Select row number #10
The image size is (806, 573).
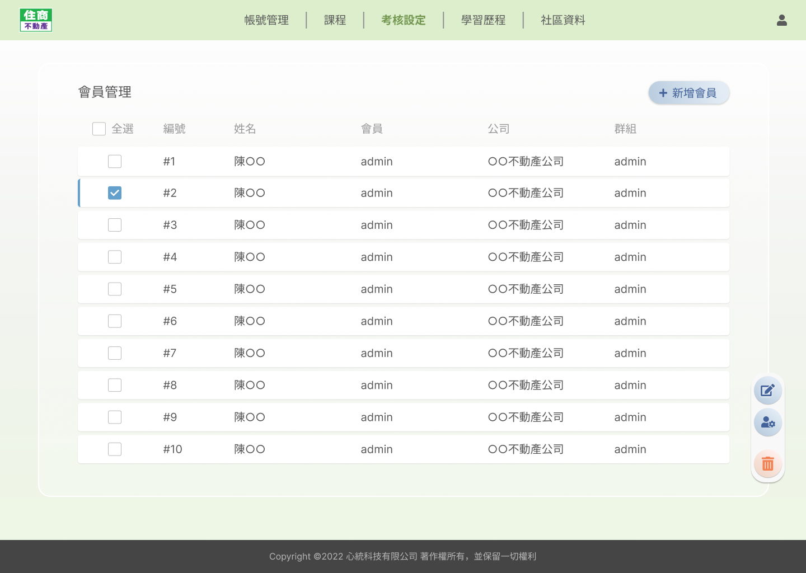pyautogui.click(x=172, y=449)
